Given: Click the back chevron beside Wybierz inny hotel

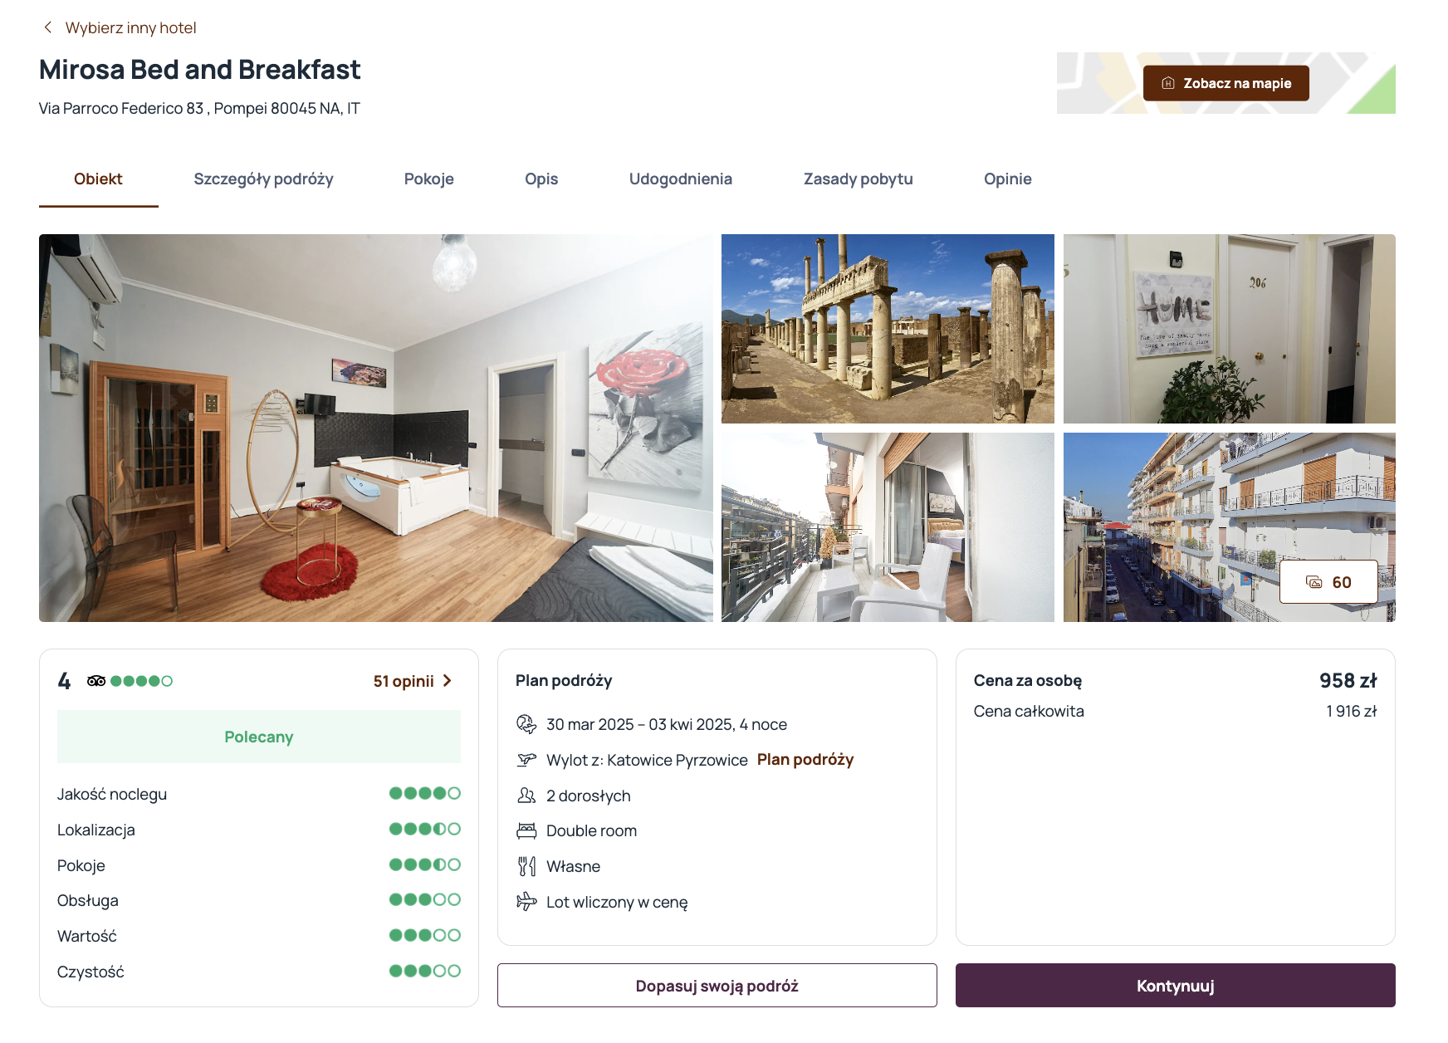Looking at the screenshot, I should [x=48, y=27].
